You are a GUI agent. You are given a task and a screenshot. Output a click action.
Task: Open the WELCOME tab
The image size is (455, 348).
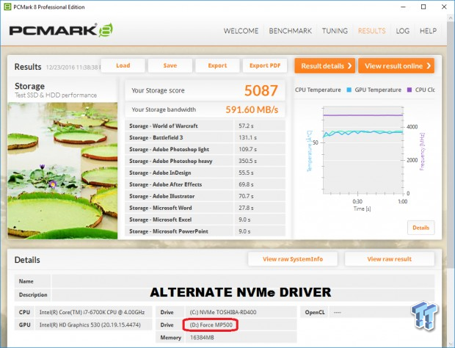(x=241, y=31)
